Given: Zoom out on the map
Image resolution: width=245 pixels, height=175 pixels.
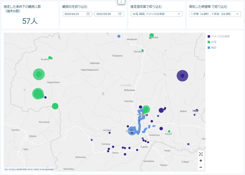Looking at the screenshot, I should click(201, 167).
